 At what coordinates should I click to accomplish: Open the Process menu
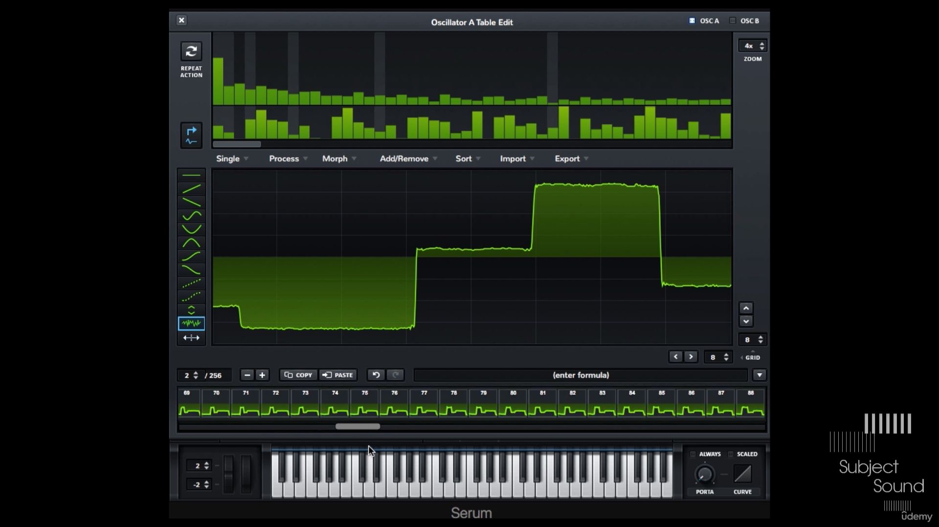pyautogui.click(x=288, y=158)
